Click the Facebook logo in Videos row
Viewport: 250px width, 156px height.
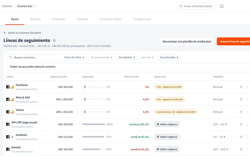8,112
